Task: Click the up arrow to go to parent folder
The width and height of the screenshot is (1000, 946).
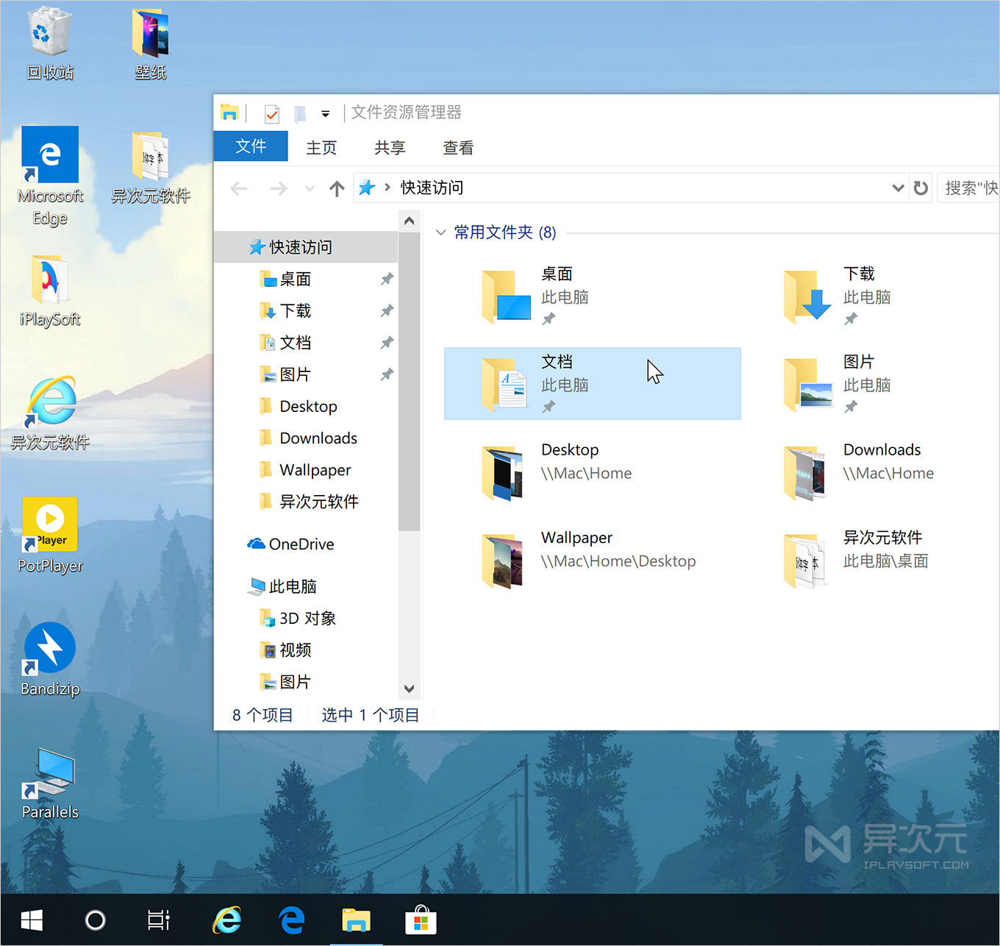Action: (x=336, y=188)
